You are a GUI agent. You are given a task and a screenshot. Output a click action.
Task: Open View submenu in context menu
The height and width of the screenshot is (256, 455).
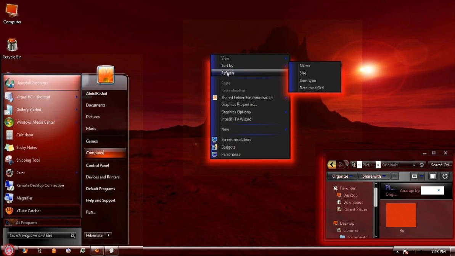[250, 58]
